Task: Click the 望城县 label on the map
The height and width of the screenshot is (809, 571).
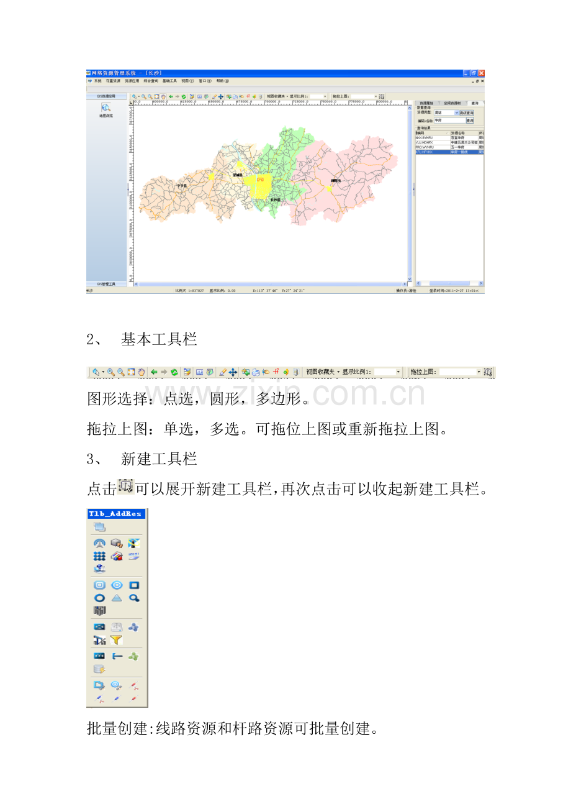Action: click(x=238, y=176)
